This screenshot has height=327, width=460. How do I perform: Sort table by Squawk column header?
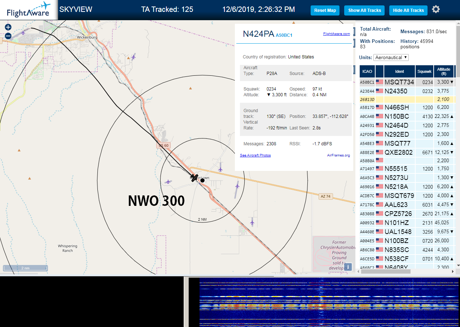click(x=424, y=71)
